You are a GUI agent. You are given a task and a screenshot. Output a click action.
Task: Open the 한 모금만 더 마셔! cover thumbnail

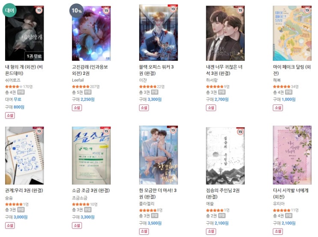click(158, 155)
